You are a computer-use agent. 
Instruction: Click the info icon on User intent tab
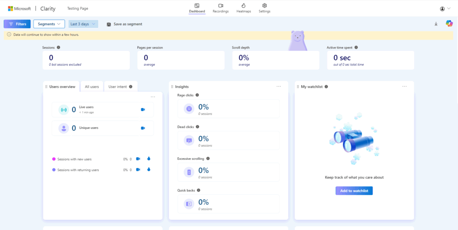pos(131,87)
